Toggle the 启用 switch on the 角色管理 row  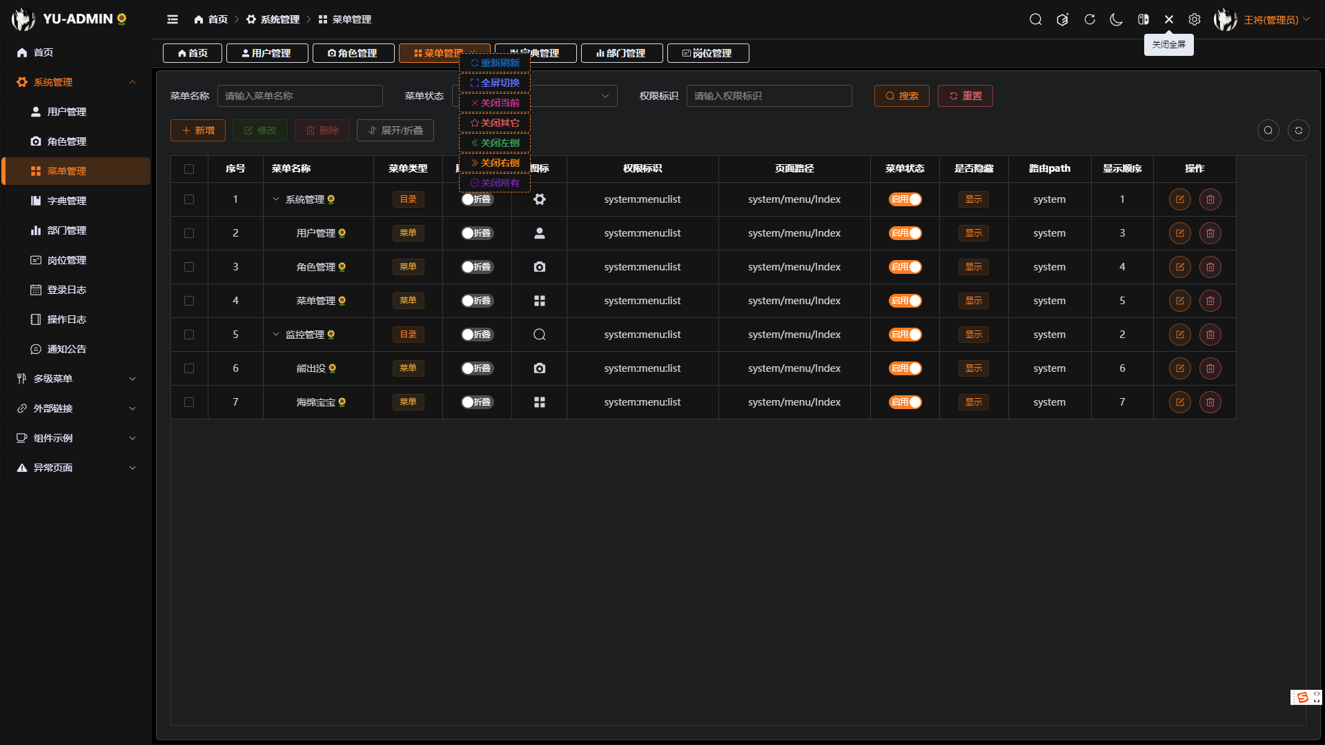[905, 267]
